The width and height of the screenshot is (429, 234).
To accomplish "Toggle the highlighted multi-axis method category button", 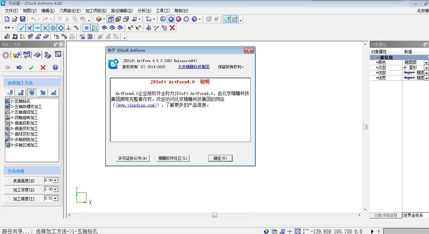I will (32, 93).
